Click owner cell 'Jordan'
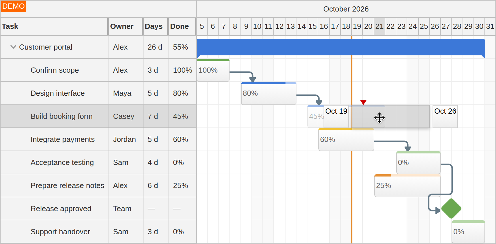Image resolution: width=496 pixels, height=244 pixels. 126,139
